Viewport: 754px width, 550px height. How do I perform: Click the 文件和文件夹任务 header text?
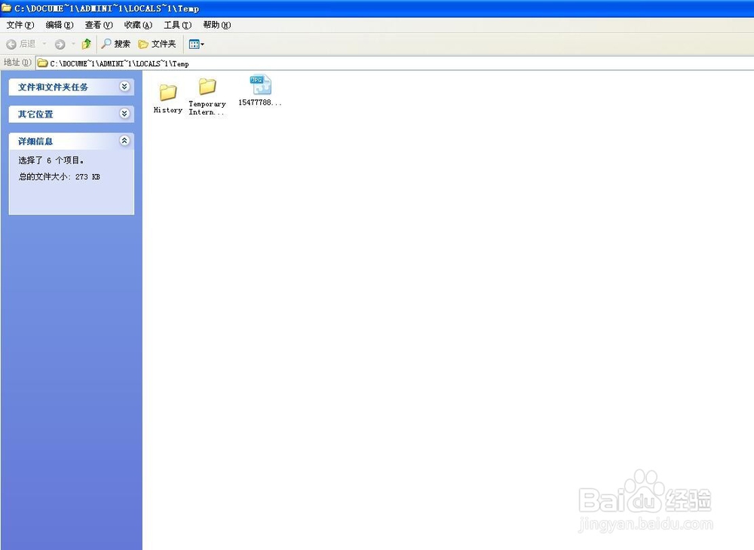point(53,87)
